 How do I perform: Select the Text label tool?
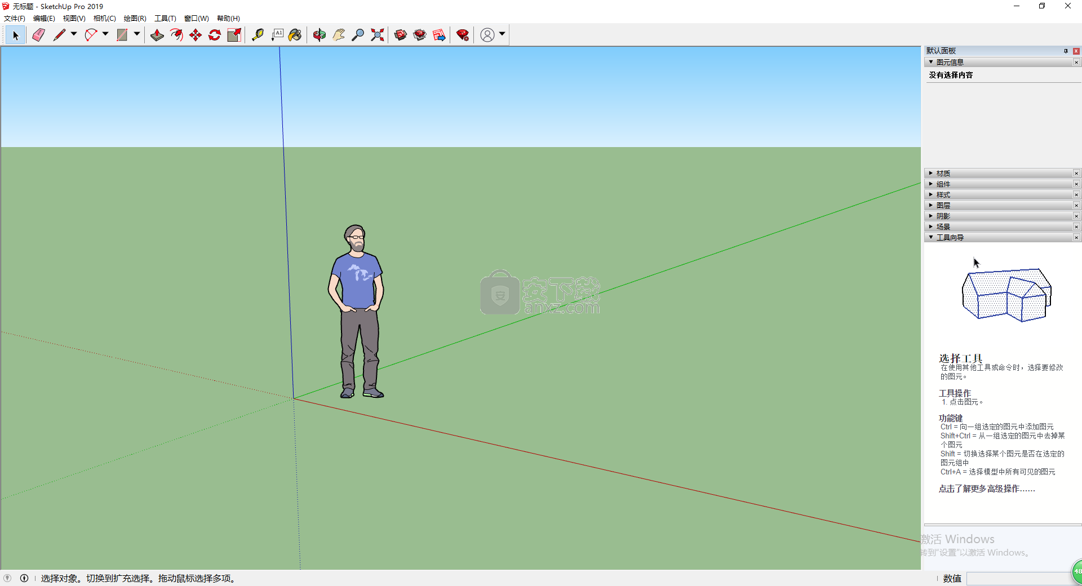(277, 35)
